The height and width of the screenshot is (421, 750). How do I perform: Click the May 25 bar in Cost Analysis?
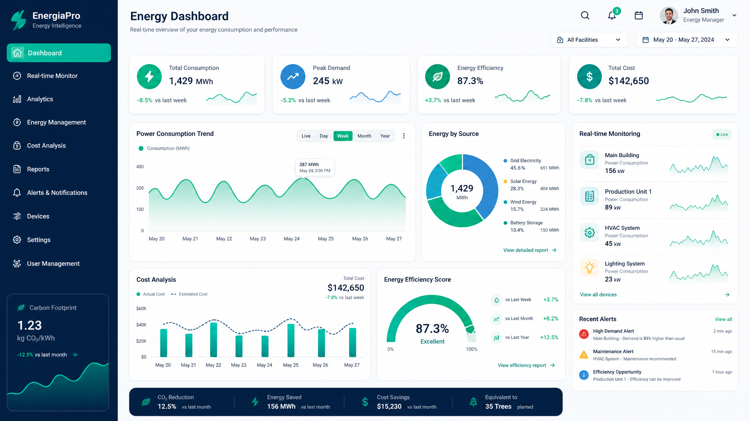click(x=291, y=340)
